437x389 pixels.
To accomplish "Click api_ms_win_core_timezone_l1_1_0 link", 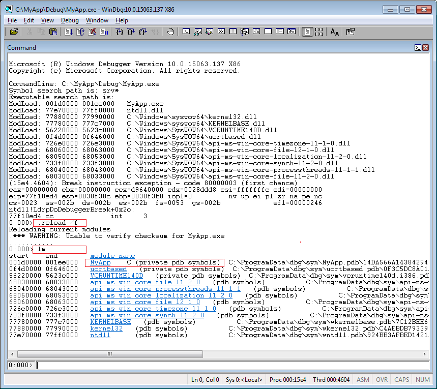I will pyautogui.click(x=153, y=309).
